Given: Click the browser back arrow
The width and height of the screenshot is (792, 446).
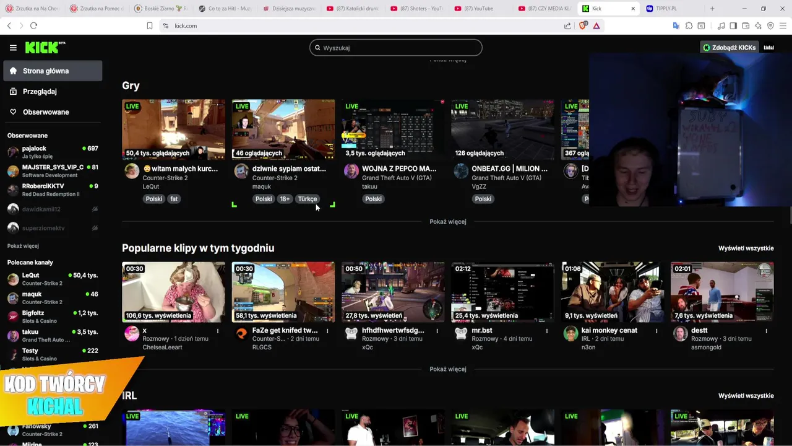Looking at the screenshot, I should pos(9,25).
